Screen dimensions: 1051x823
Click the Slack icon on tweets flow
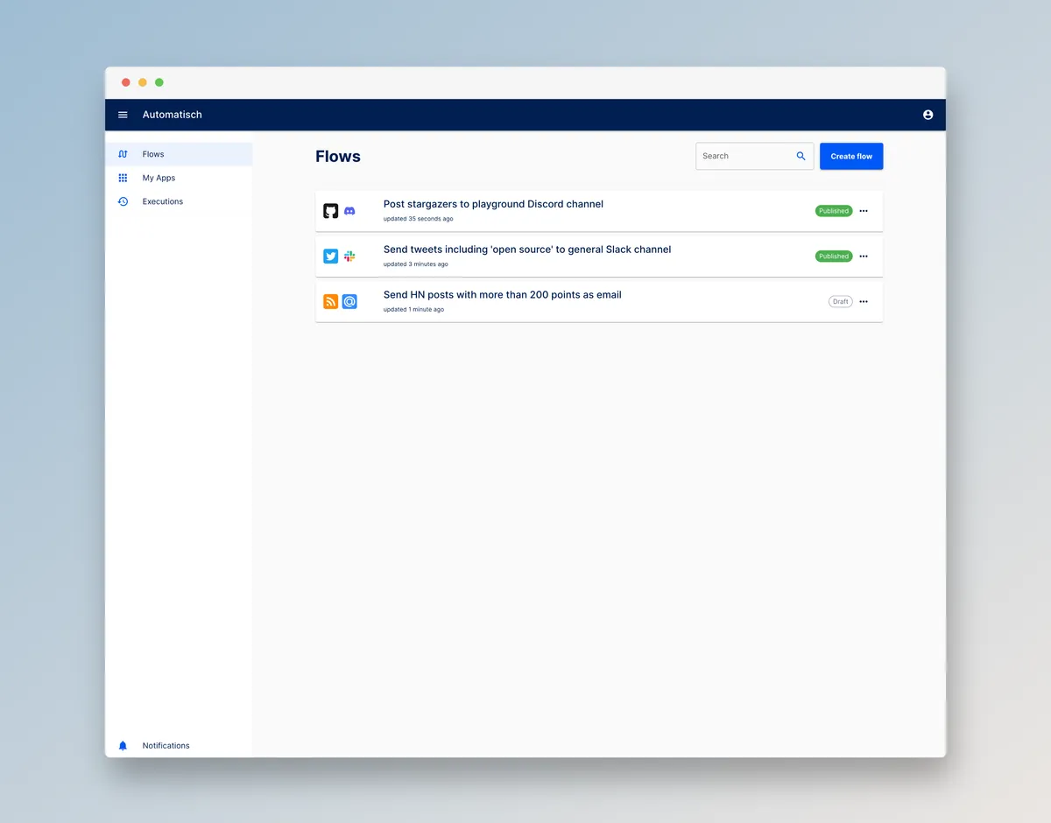(349, 257)
